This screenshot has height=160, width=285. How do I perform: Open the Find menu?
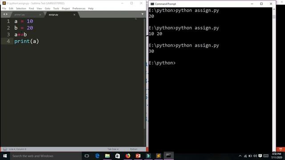pyautogui.click(x=31, y=8)
